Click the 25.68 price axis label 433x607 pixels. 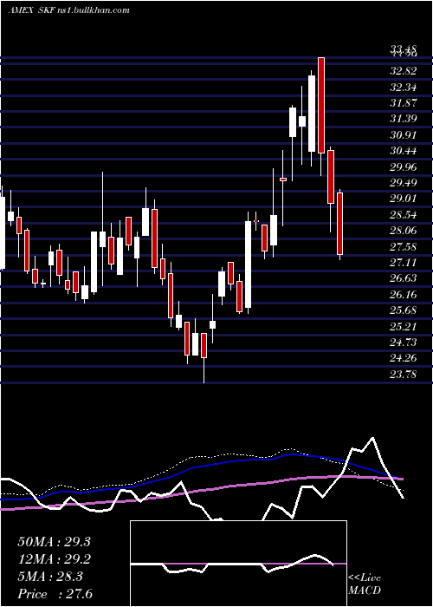coord(404,310)
